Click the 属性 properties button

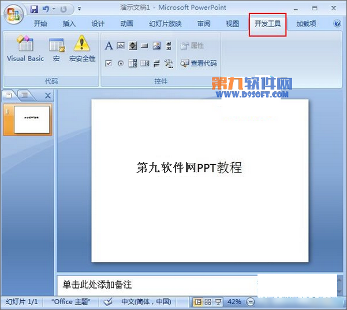(192, 46)
